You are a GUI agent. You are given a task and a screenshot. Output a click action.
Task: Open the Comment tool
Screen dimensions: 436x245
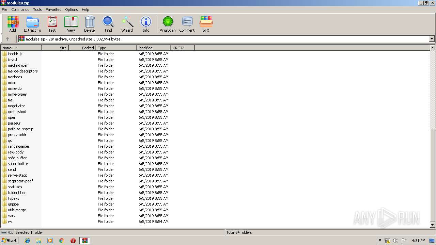[x=187, y=24]
